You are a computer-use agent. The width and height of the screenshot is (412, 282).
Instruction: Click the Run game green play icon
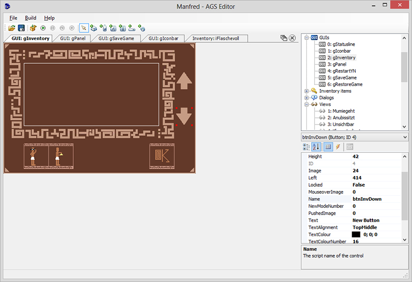click(43, 28)
